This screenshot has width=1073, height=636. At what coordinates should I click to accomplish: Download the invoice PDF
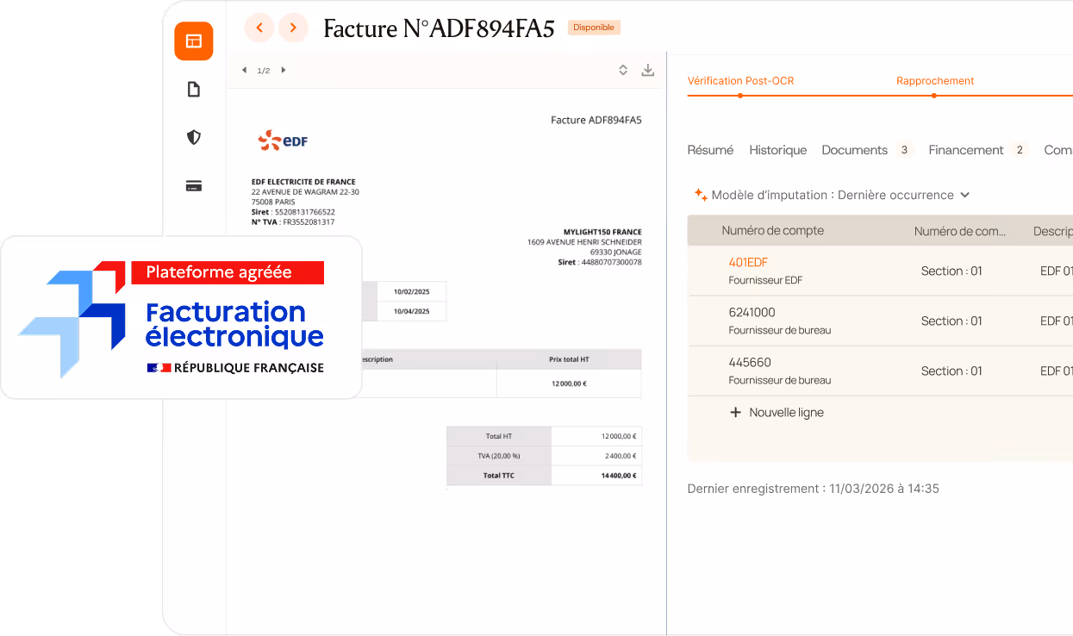pyautogui.click(x=648, y=70)
